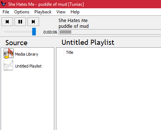Click the Tuniac butterfly icon in title bar

3,4
